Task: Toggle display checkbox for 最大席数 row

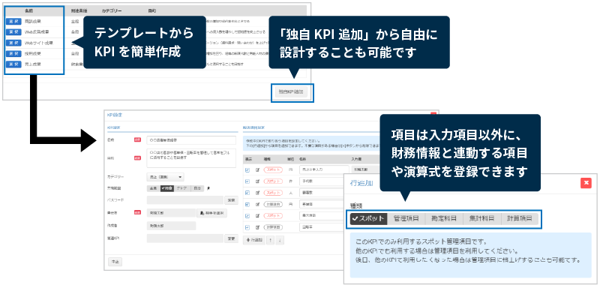Action: pyautogui.click(x=247, y=216)
